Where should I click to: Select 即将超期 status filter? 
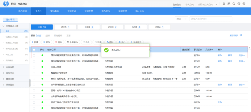(x=58, y=35)
